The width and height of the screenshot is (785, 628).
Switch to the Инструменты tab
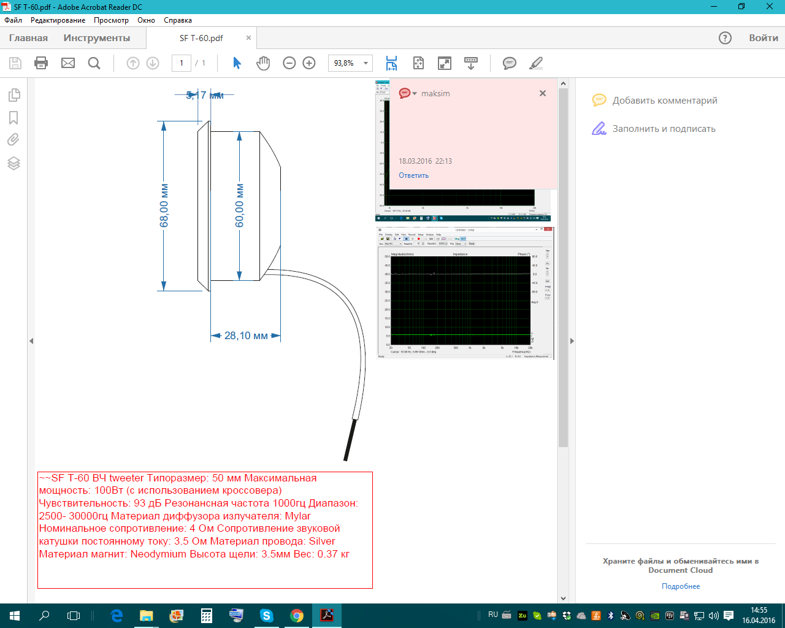point(96,38)
